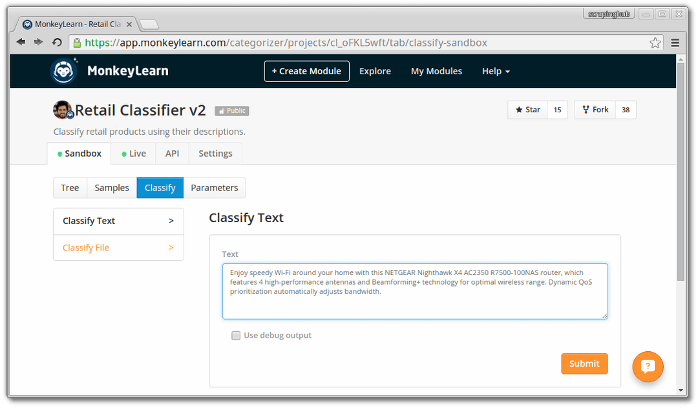Switch to the Sandbox tab

point(79,154)
